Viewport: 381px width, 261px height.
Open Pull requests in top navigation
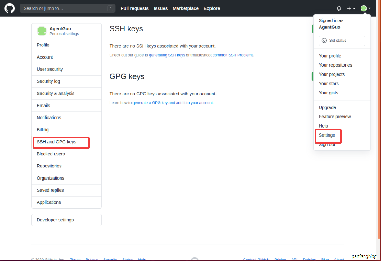coord(135,8)
